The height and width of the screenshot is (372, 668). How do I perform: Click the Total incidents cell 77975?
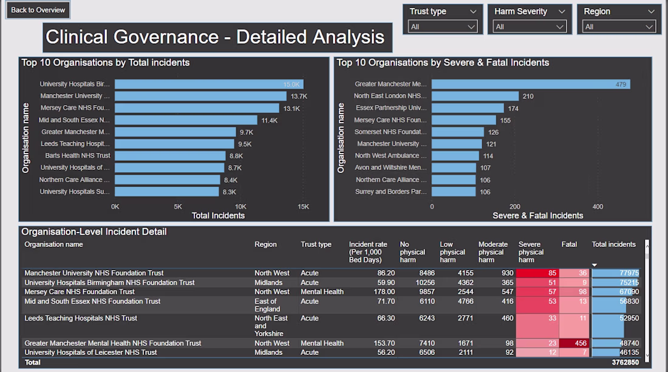(x=616, y=273)
